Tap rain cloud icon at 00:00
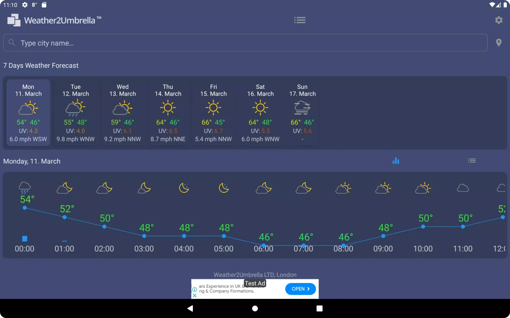The height and width of the screenshot is (318, 510). click(25, 188)
